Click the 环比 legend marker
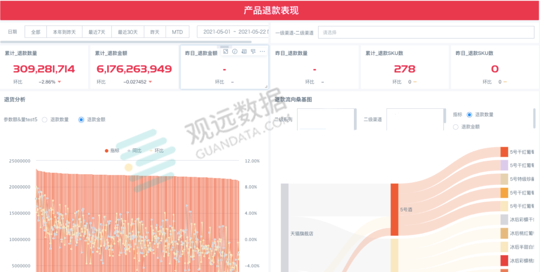540x272 pixels. pos(151,151)
